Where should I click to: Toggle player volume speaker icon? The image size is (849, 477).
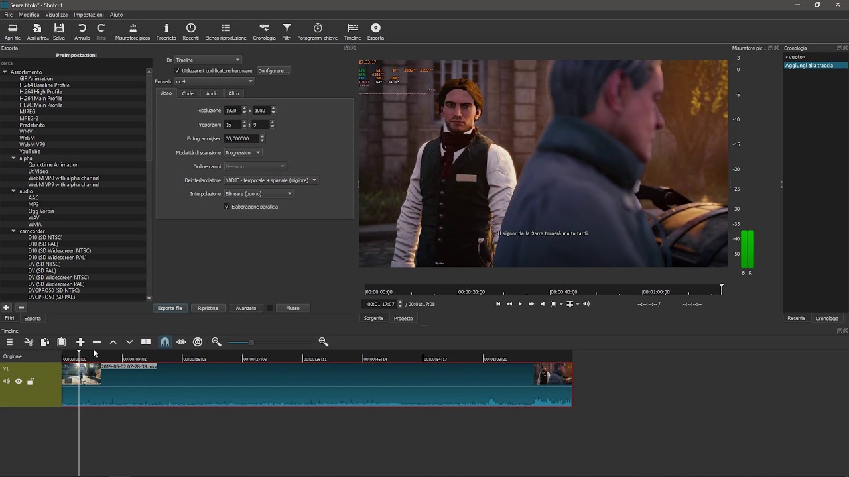coord(586,304)
